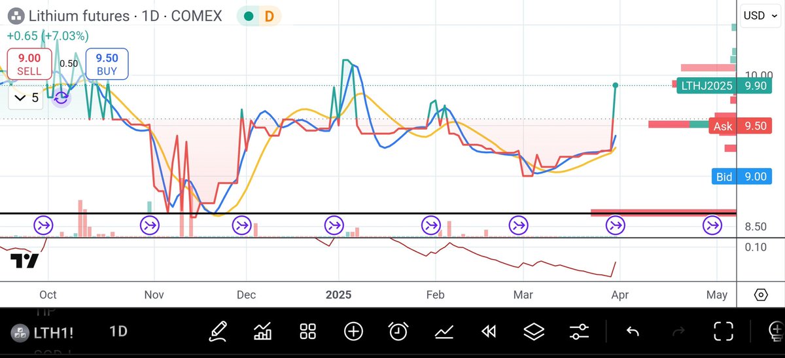Click the Oct date axis label
Screen dimensions: 785x358
point(48,295)
